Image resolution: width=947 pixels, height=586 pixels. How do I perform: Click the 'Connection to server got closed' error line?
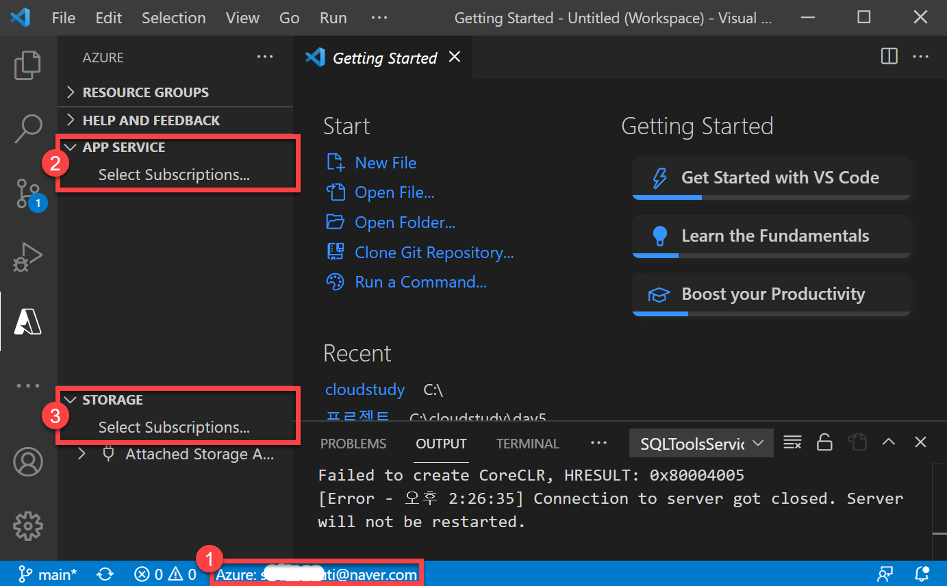pos(611,510)
